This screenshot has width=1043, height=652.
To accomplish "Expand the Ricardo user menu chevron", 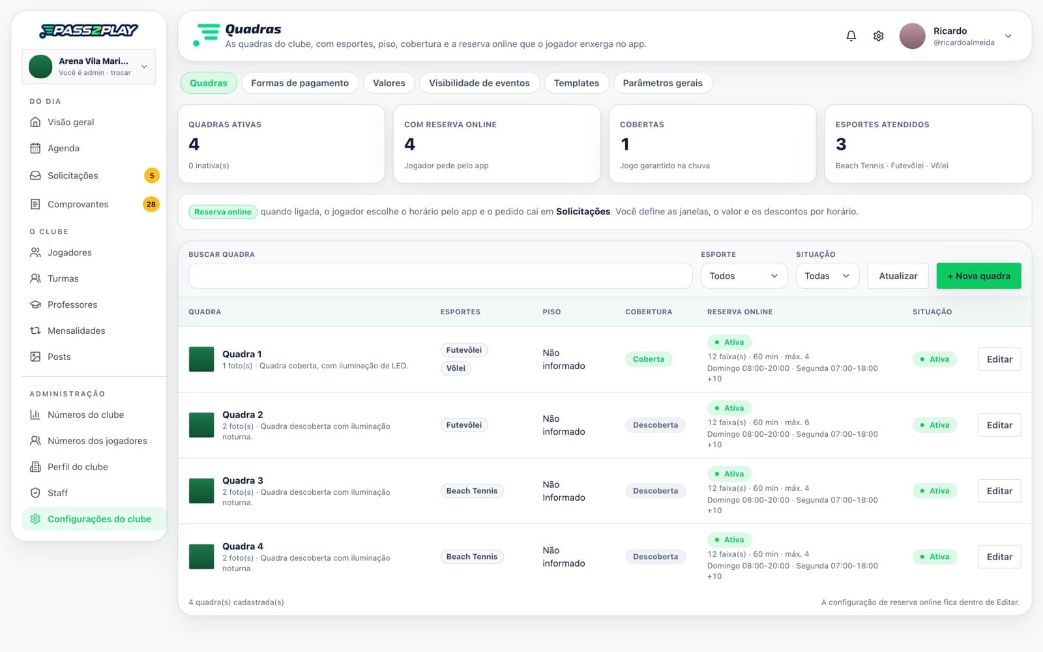I will [1008, 36].
